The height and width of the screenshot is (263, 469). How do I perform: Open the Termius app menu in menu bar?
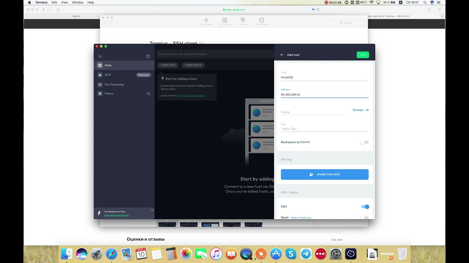(x=41, y=3)
